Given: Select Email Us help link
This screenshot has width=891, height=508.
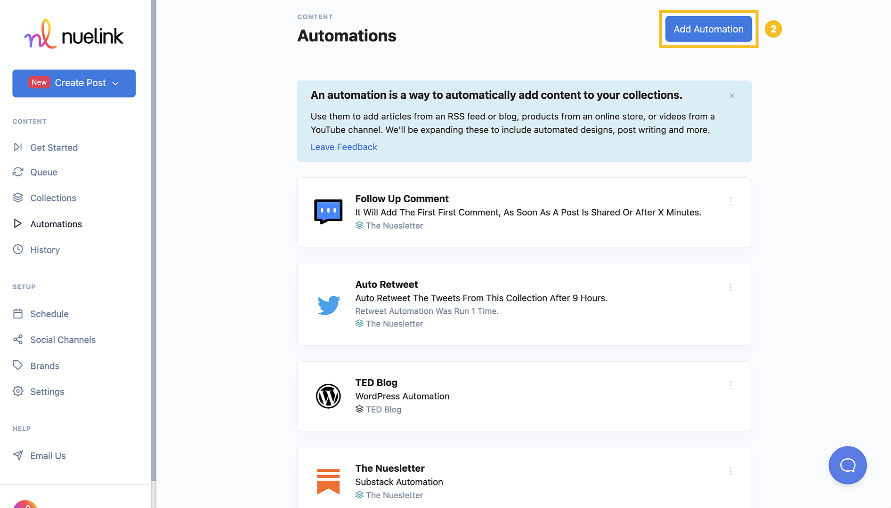Looking at the screenshot, I should point(48,455).
